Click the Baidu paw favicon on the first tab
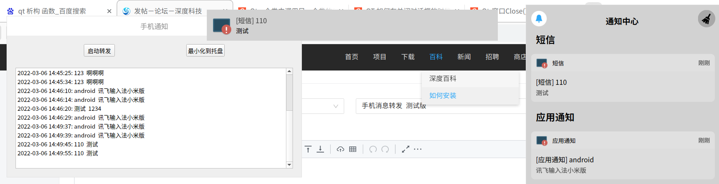719x184 pixels. 10,11
